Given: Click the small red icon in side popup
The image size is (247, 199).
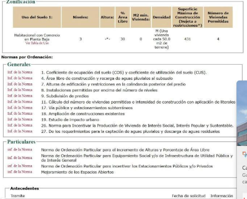Looking at the screenshot, I should tap(244, 154).
